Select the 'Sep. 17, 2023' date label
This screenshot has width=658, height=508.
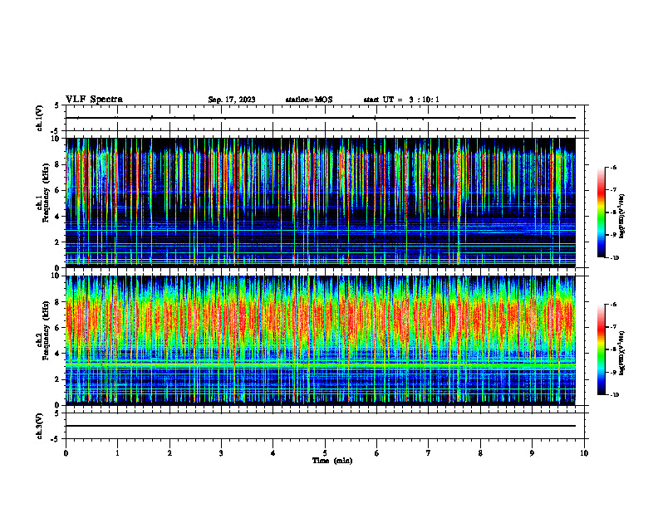(232, 100)
